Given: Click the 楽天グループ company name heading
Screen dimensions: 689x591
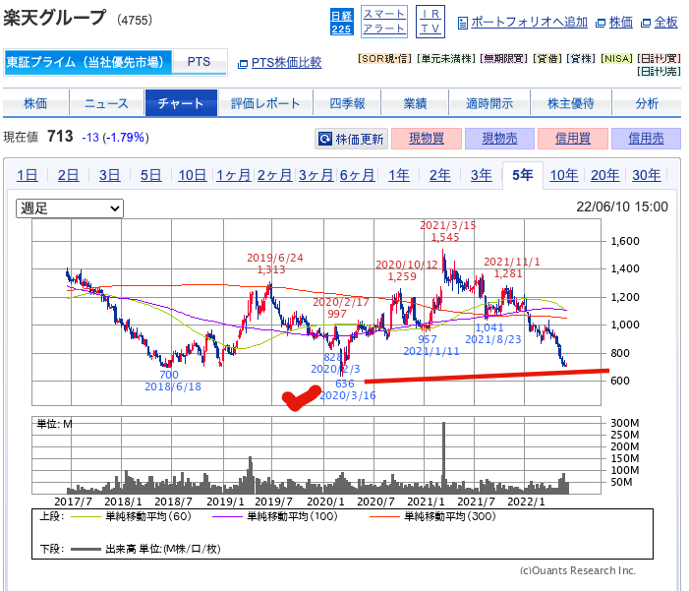Looking at the screenshot, I should tap(54, 18).
